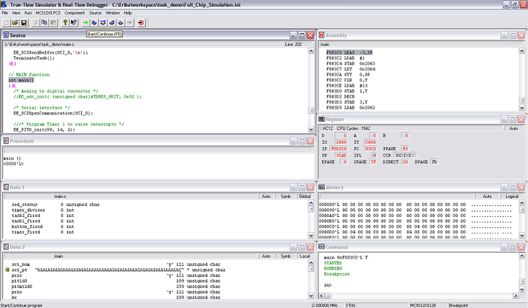The image size is (528, 308).
Task: Click the Data:1 window title icon
Action: tap(6, 187)
